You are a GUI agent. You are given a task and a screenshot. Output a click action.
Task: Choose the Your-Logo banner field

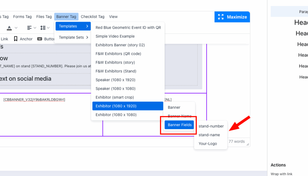208,144
